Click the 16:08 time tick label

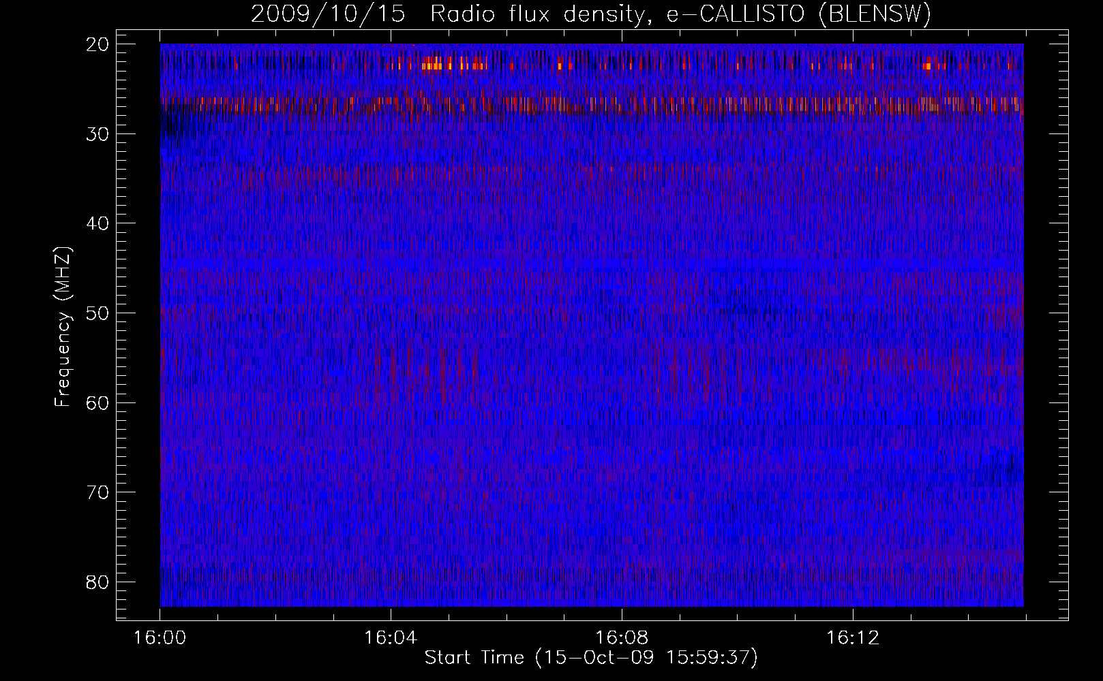(622, 638)
